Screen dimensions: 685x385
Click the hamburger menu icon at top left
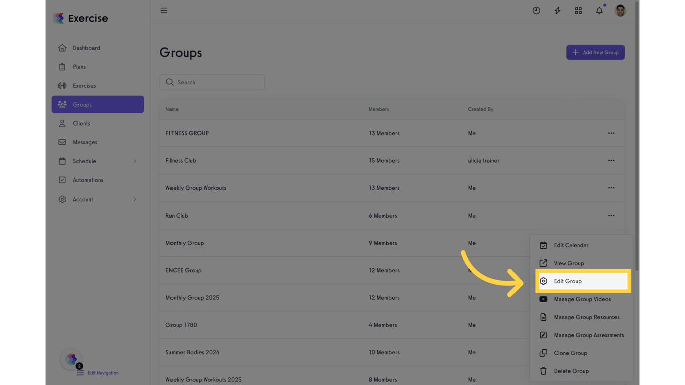(x=164, y=10)
